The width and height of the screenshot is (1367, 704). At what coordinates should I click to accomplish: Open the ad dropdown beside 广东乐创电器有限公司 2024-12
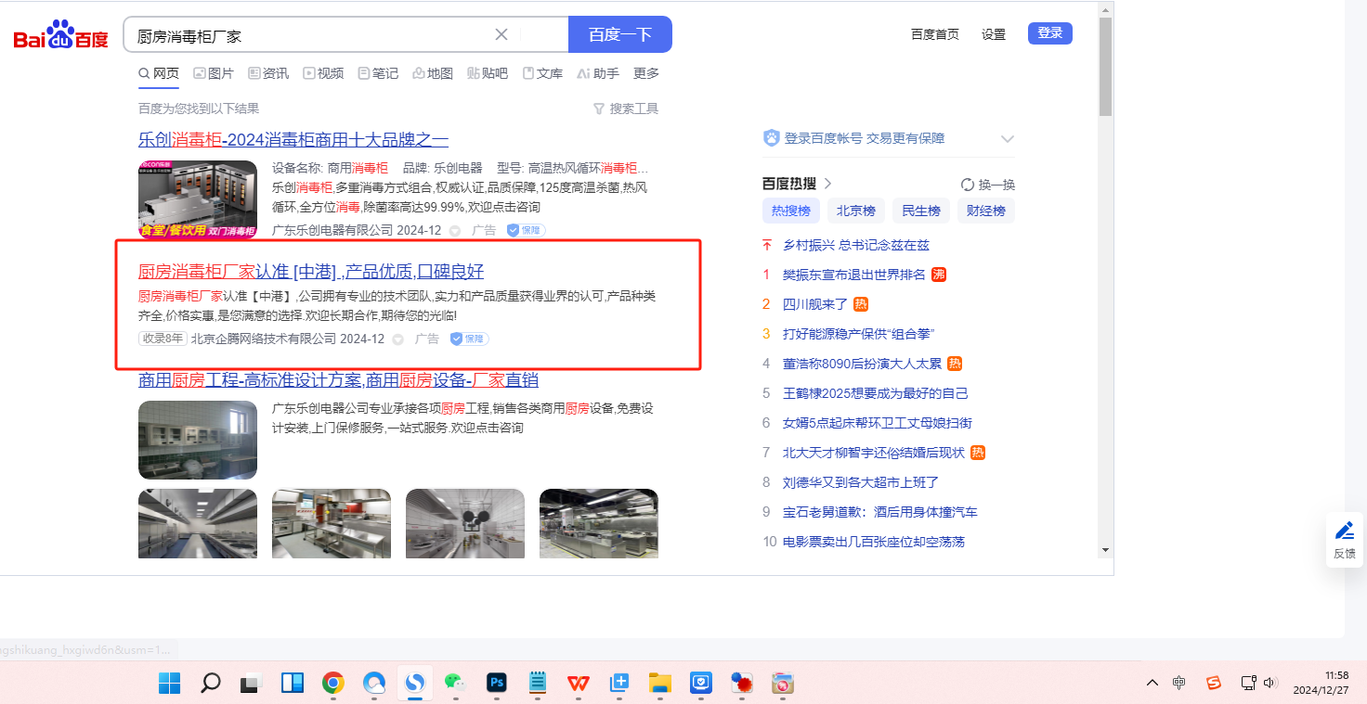click(455, 230)
